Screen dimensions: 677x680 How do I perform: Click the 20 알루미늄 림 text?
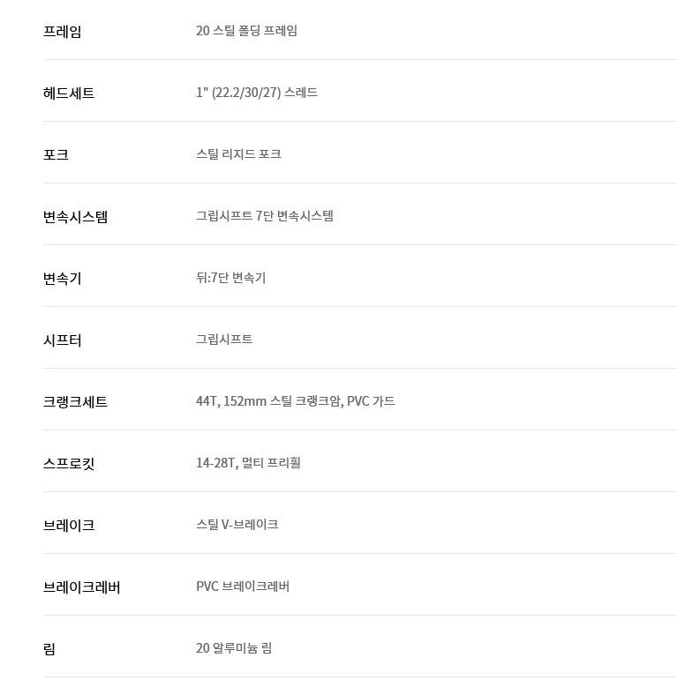click(234, 648)
